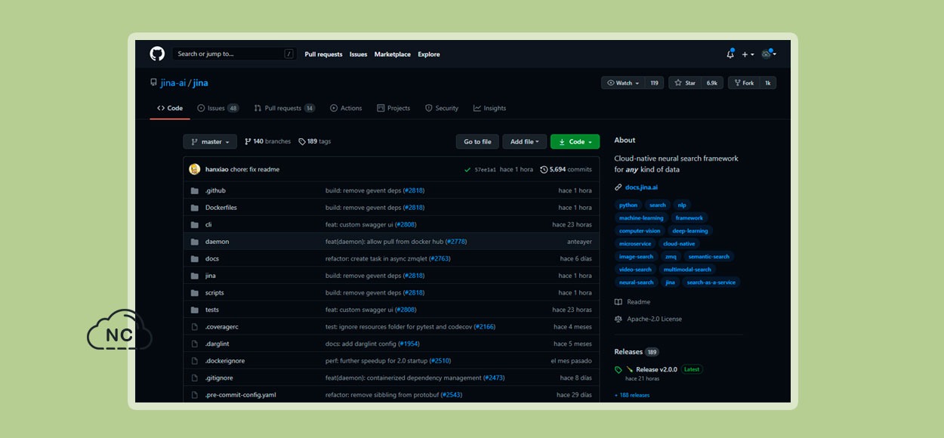Viewport: 944px width, 438px height.
Task: Click the docs folder icon
Action: pos(195,259)
